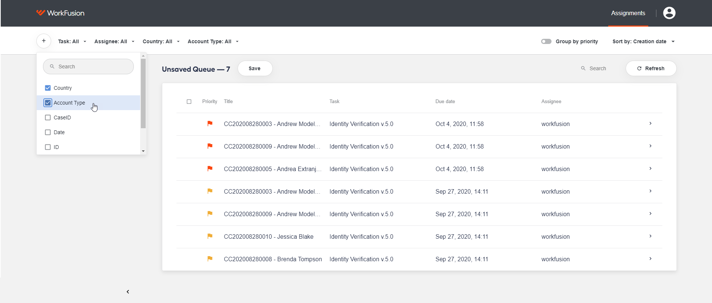This screenshot has width=712, height=303.
Task: Refresh the queue list
Action: pyautogui.click(x=651, y=68)
